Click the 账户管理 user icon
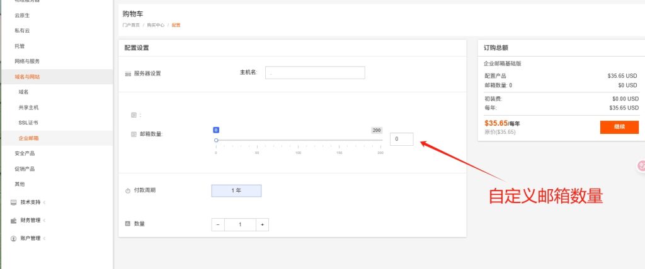 coord(14,239)
